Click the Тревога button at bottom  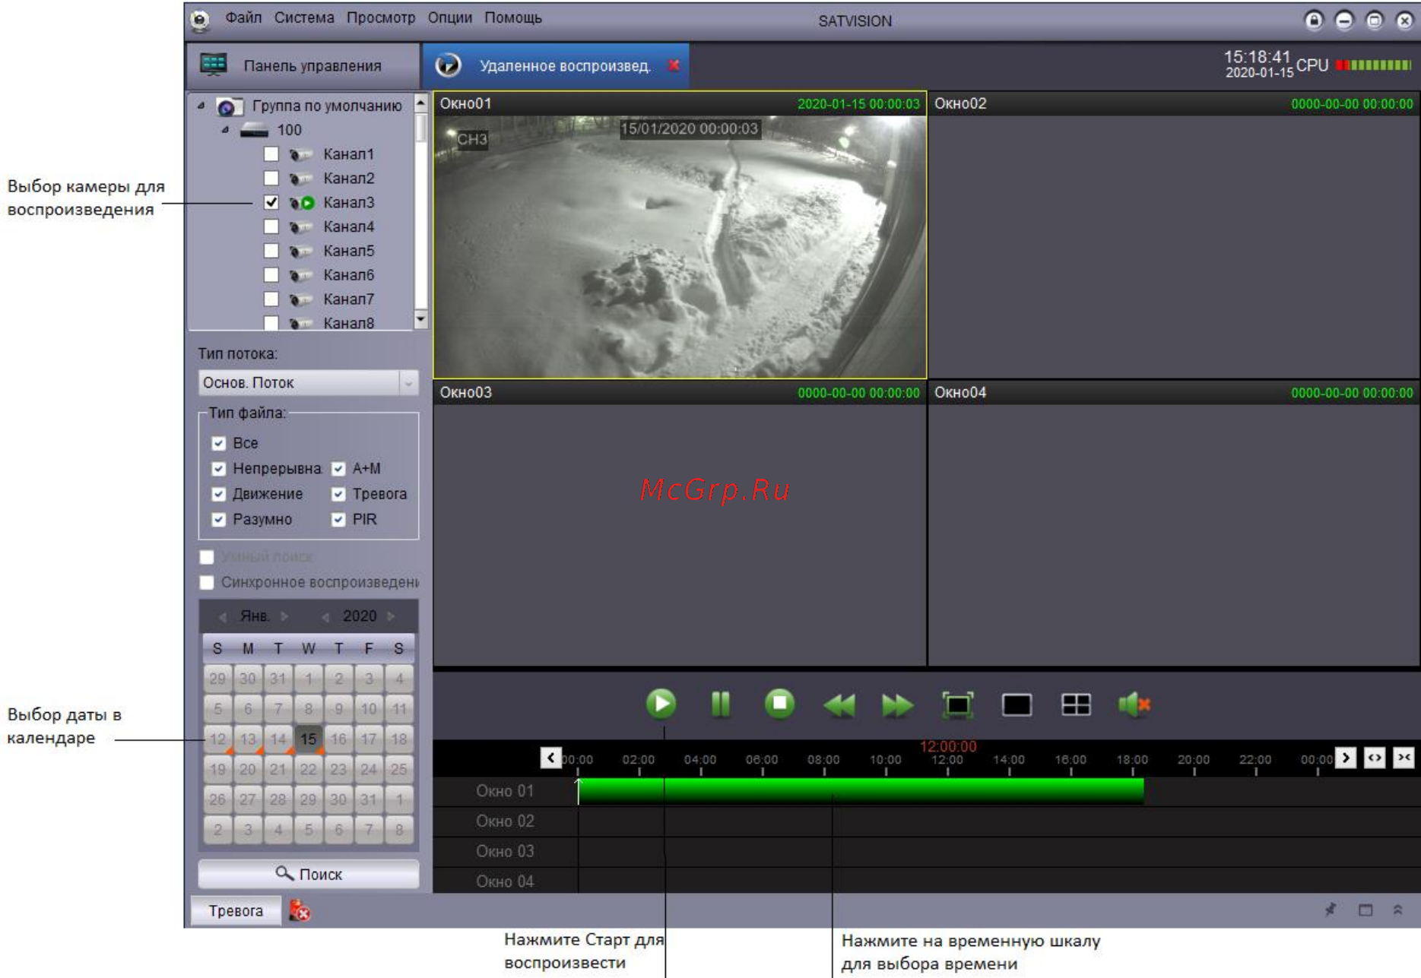click(236, 910)
